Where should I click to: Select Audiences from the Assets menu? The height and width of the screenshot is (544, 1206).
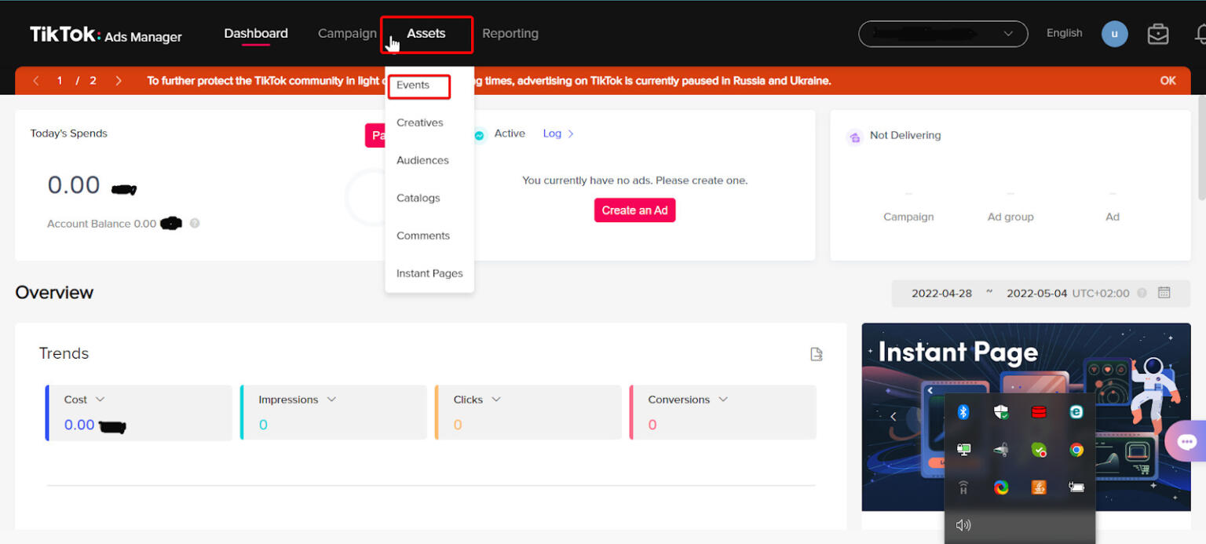coord(422,161)
